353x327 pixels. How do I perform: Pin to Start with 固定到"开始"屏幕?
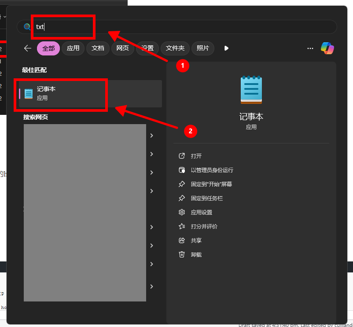[211, 184]
